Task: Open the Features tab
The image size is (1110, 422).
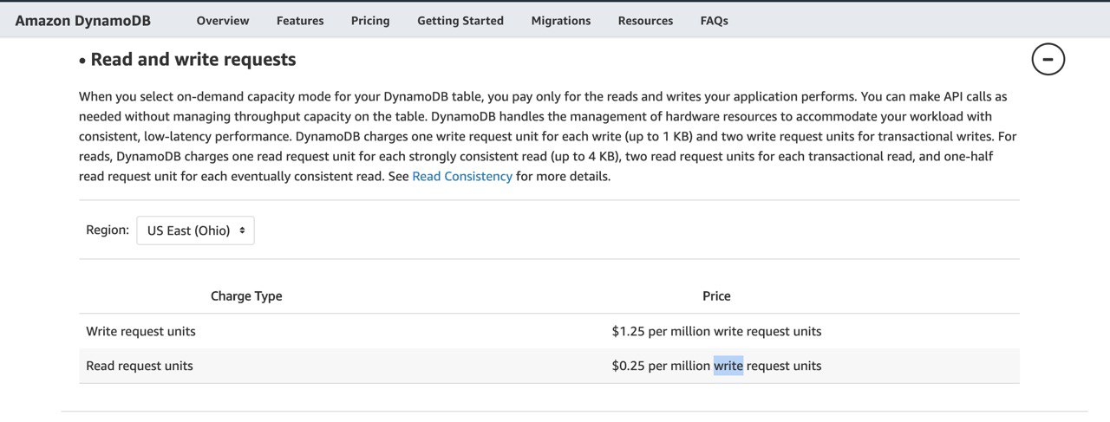Action: [x=300, y=21]
